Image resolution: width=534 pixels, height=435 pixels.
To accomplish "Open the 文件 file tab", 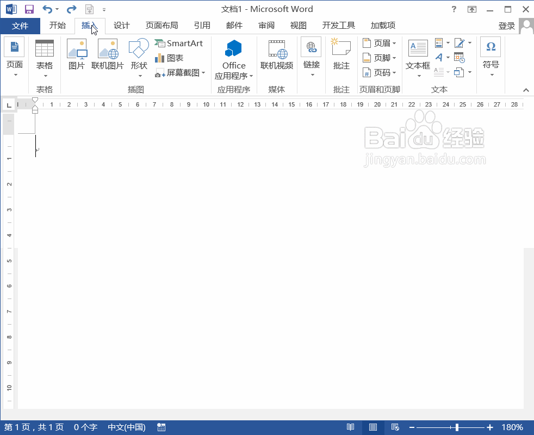I will [20, 26].
